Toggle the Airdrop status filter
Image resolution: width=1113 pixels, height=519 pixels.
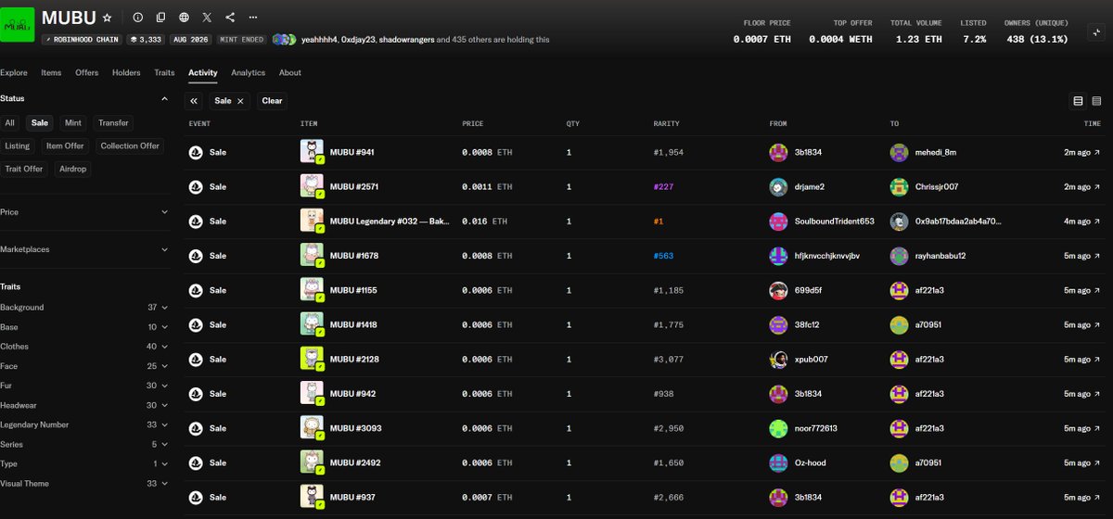(73, 169)
